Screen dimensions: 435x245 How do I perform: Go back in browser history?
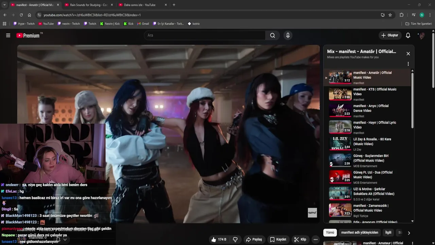point(5,15)
